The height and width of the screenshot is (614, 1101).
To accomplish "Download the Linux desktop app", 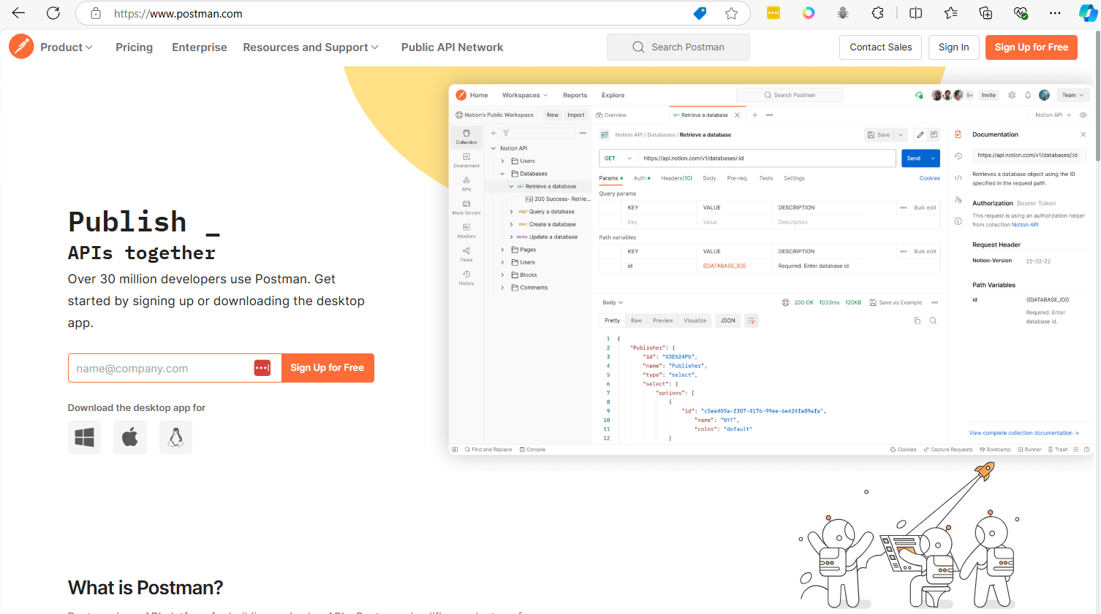I will pyautogui.click(x=175, y=437).
